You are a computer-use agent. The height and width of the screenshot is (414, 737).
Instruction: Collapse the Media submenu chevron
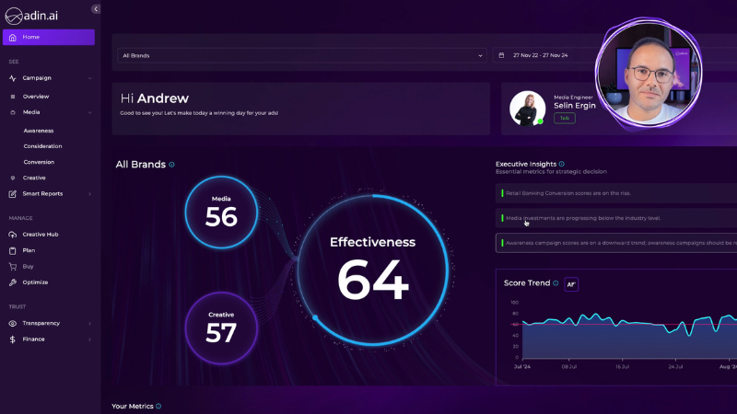pyautogui.click(x=89, y=112)
